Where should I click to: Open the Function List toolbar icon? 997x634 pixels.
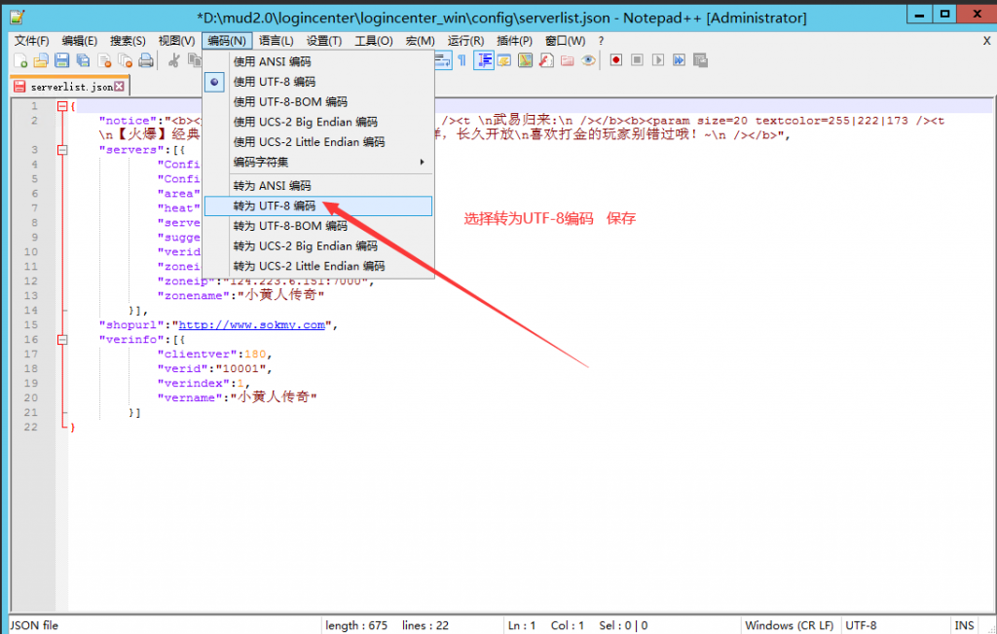click(546, 60)
